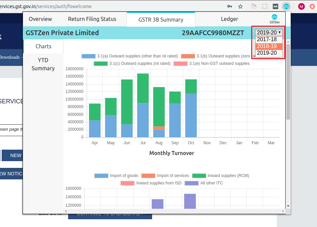The width and height of the screenshot is (317, 227).
Task: Choose 2017-18 from the year list
Action: click(x=269, y=39)
